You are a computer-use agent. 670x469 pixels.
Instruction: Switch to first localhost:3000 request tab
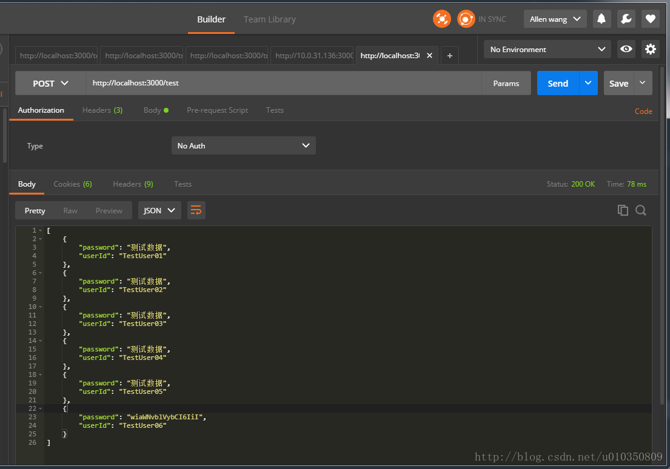pyautogui.click(x=56, y=56)
